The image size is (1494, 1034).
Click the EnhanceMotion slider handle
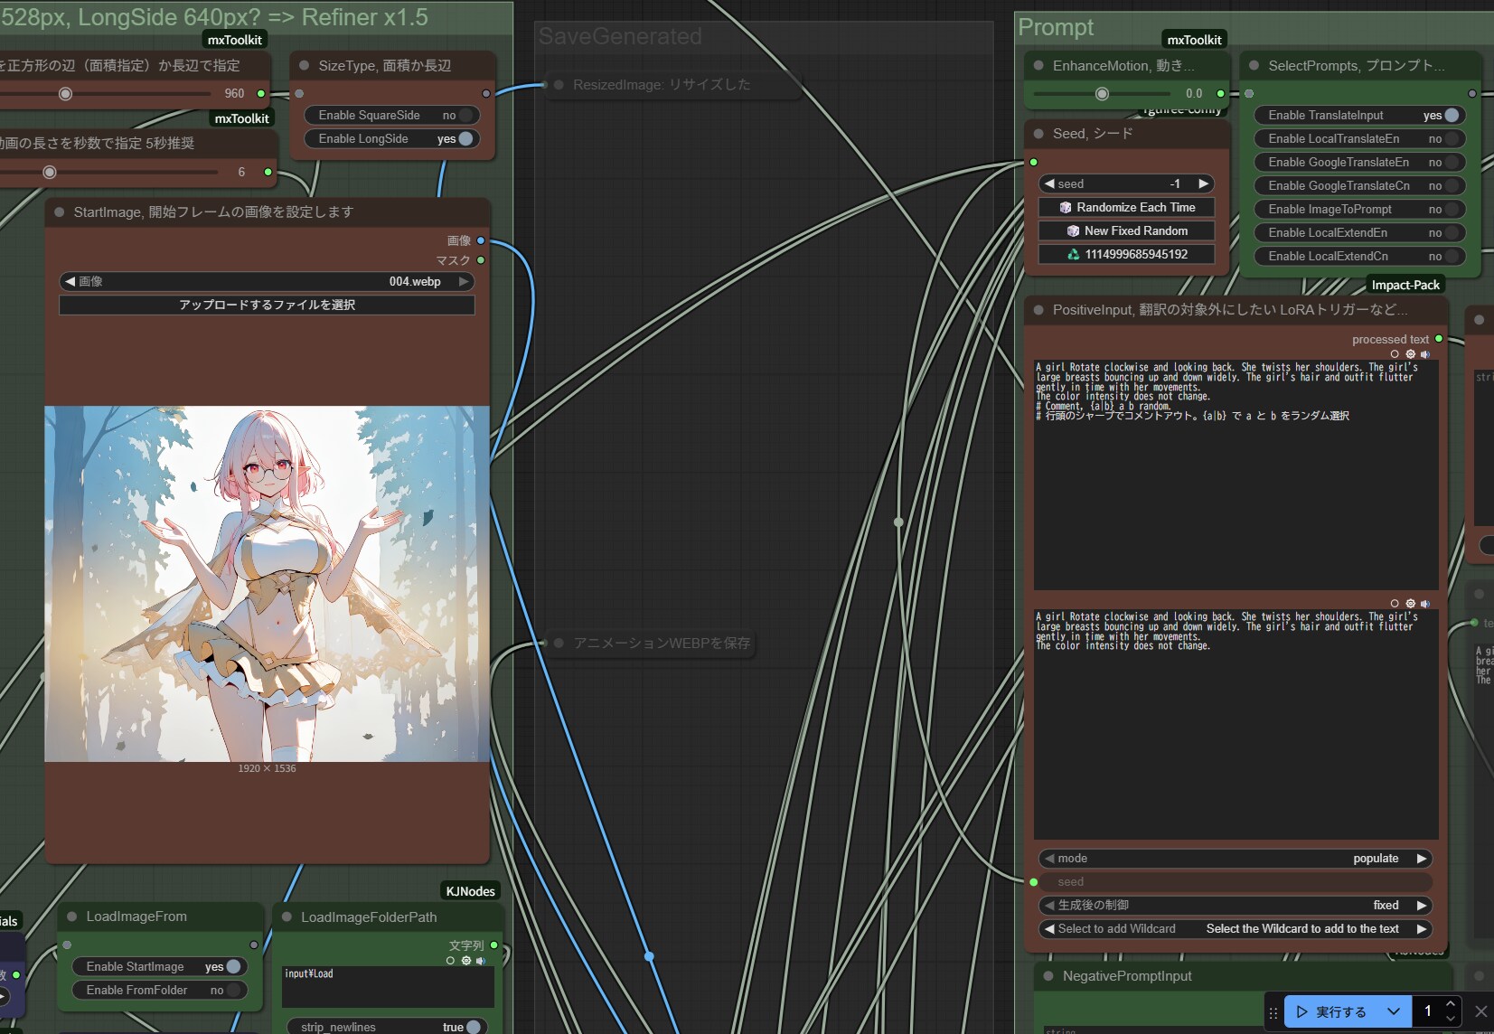click(x=1102, y=94)
